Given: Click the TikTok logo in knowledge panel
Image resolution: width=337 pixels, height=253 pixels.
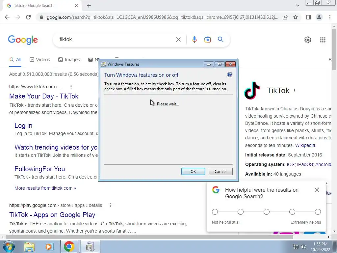Looking at the screenshot, I should pos(252,91).
